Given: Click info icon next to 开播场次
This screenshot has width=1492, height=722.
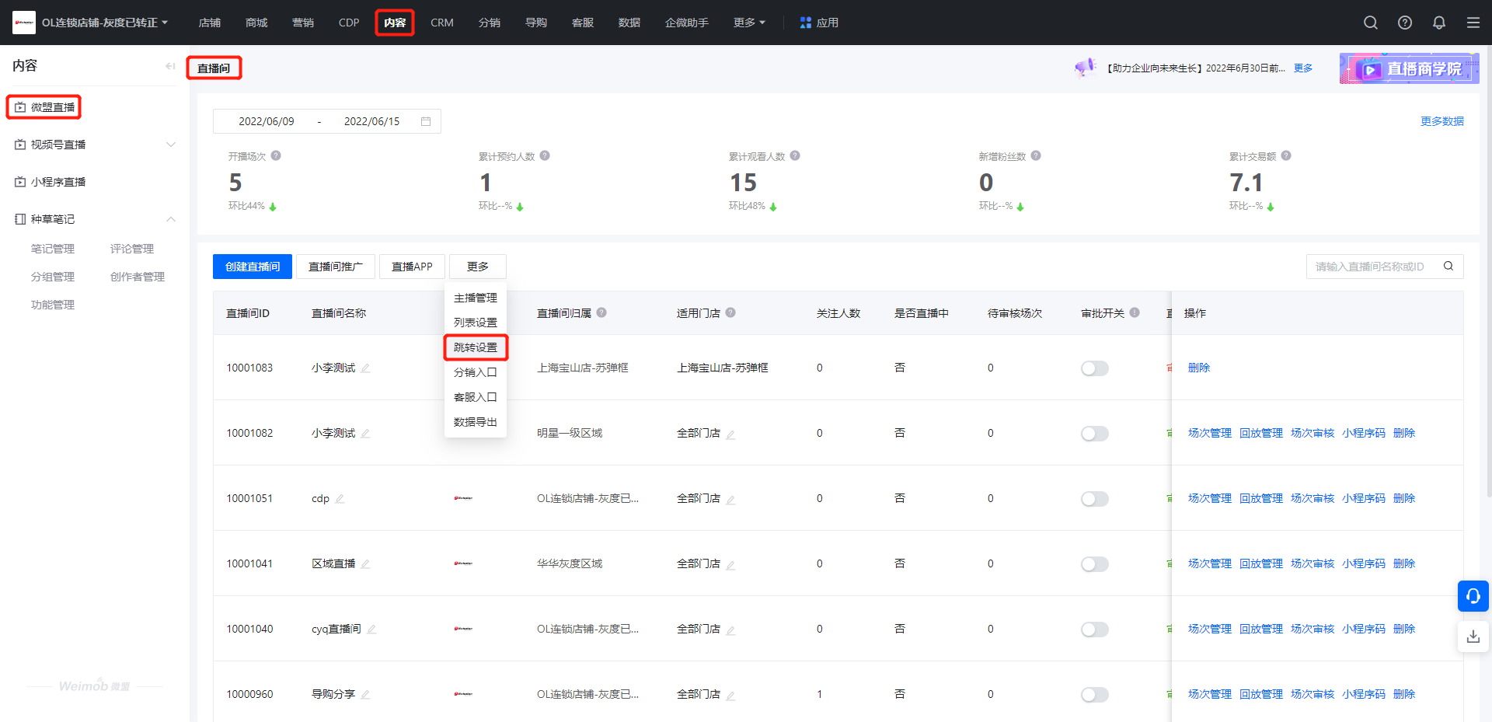Looking at the screenshot, I should pyautogui.click(x=276, y=155).
